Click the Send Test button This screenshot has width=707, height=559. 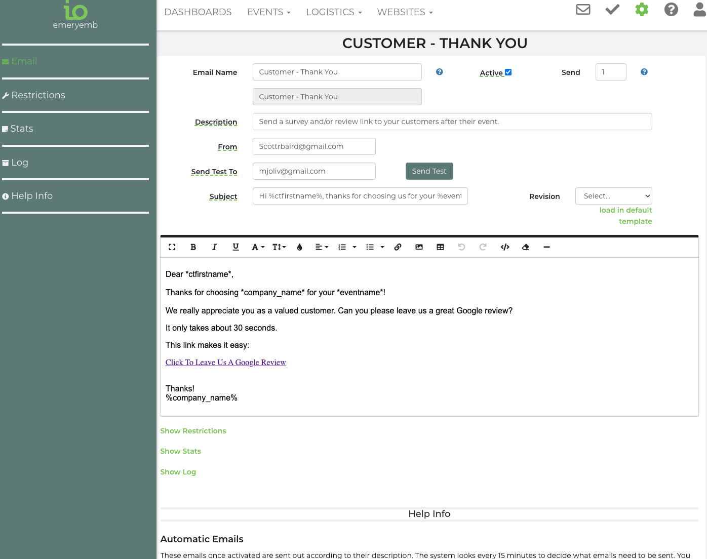coord(429,171)
